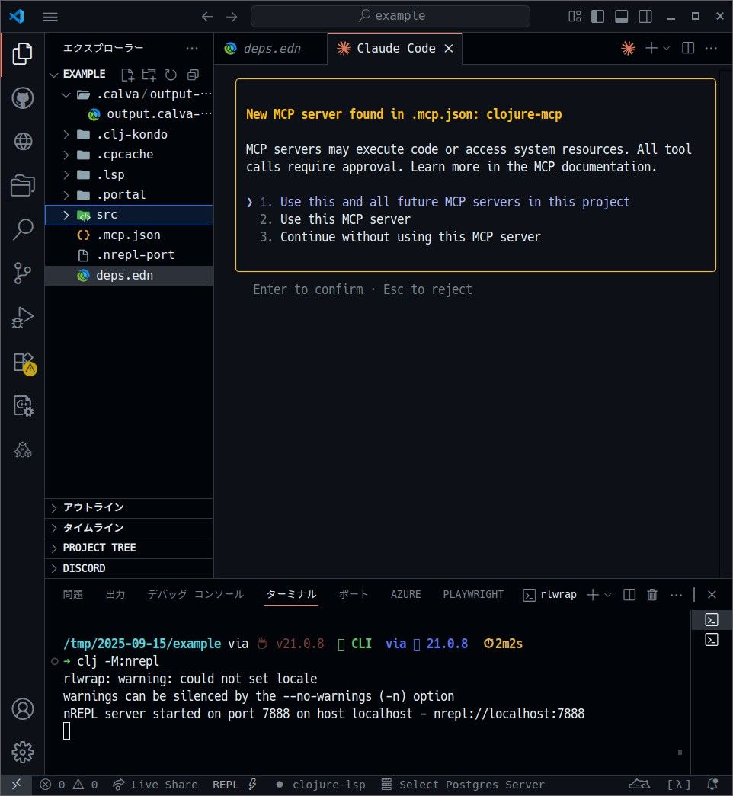This screenshot has height=796, width=733.
Task: Open the new terminal profile dropdown
Action: pyautogui.click(x=607, y=594)
